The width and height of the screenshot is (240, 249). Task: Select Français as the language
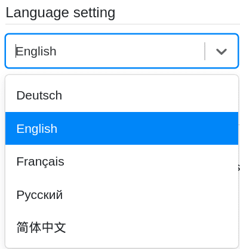(122, 161)
